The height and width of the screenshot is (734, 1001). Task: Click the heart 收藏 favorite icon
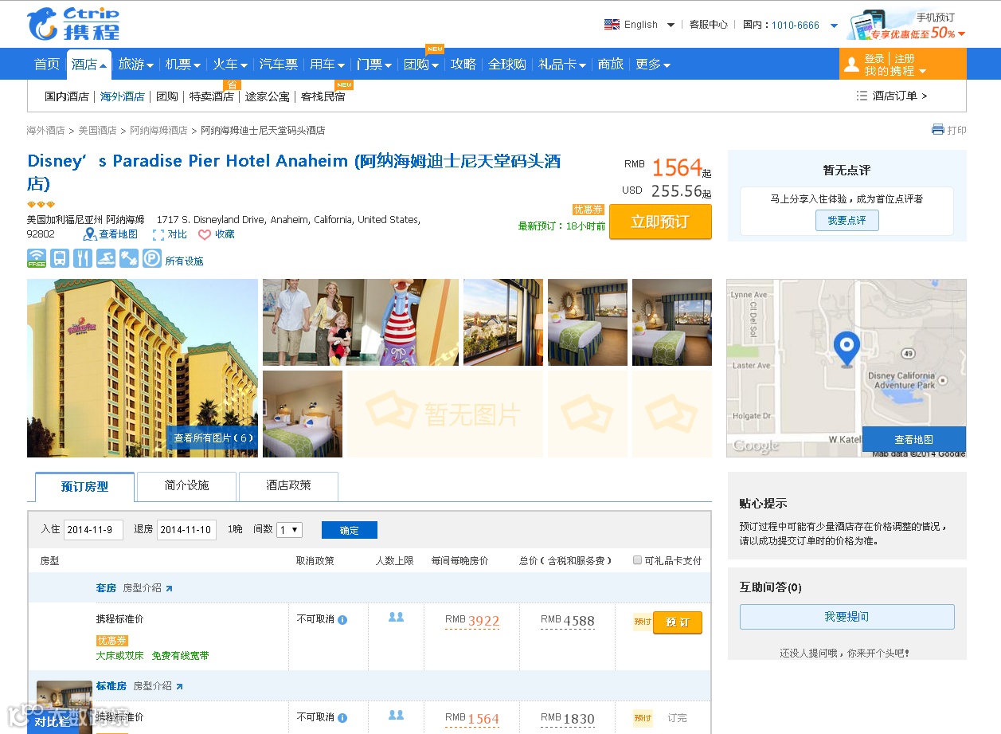click(x=205, y=234)
